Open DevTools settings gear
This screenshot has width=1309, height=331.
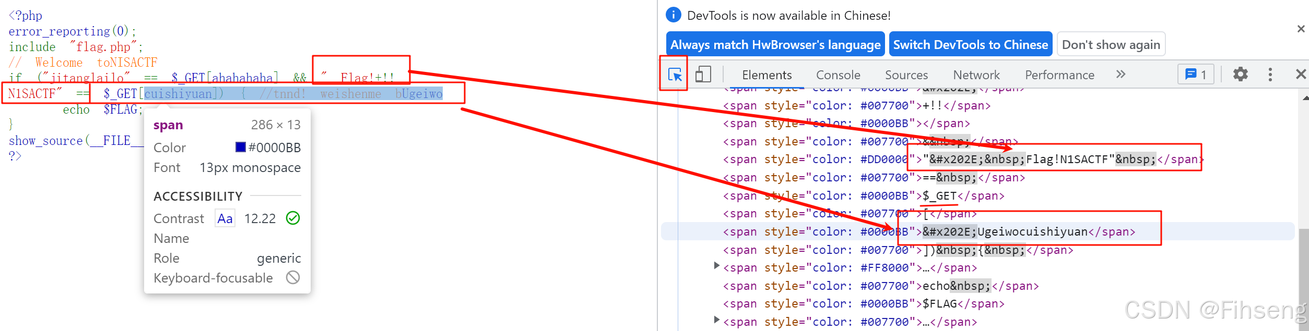pyautogui.click(x=1240, y=75)
